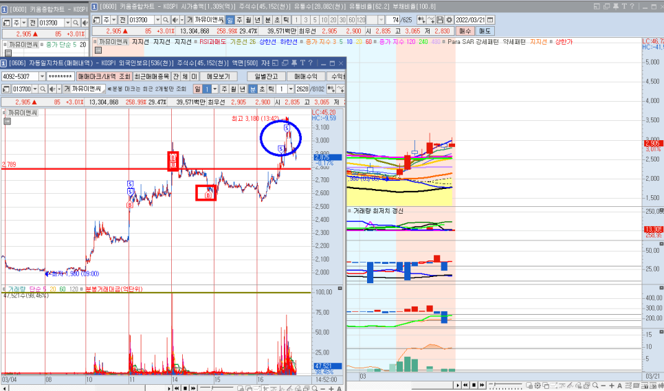Open account number 4092-5307 dropdown arrow
Image resolution: width=664 pixels, height=391 pixels.
[42, 76]
